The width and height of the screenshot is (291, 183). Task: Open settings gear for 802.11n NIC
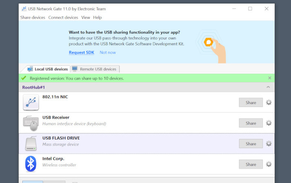[269, 102]
